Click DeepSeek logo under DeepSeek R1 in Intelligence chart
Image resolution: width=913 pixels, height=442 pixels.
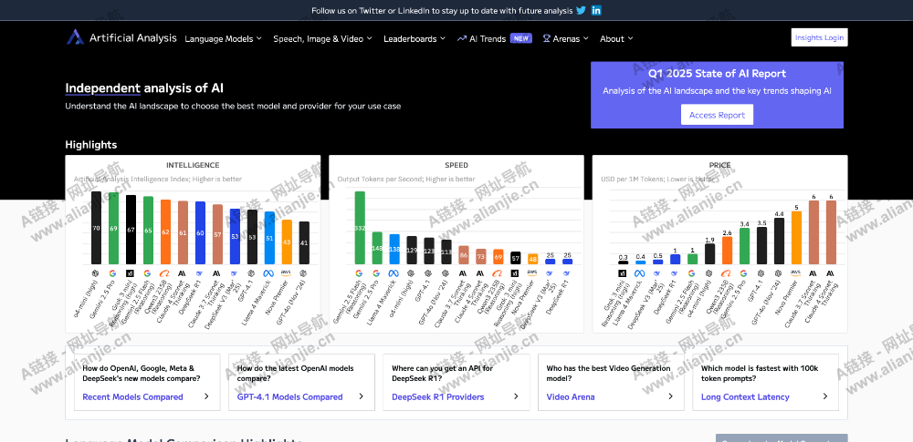[200, 272]
